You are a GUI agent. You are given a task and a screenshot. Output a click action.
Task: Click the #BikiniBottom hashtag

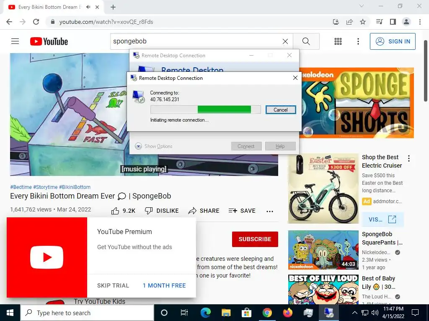75,187
